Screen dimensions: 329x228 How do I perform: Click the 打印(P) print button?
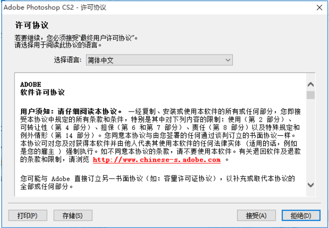click(x=28, y=215)
